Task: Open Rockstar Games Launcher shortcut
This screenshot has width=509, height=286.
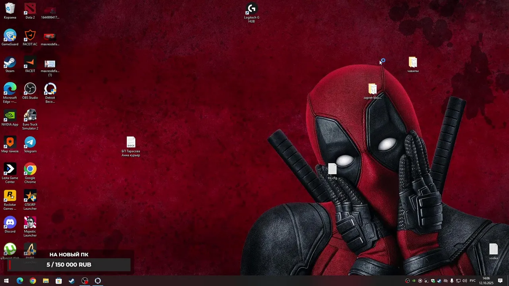Action: (x=10, y=200)
